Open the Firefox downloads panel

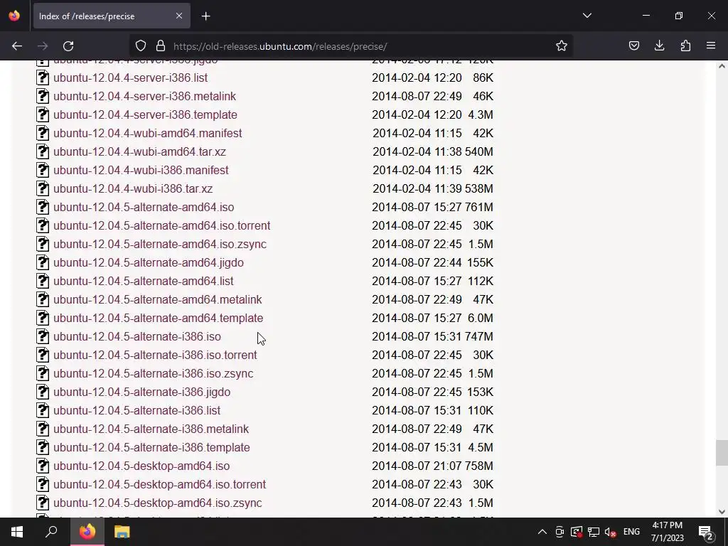tap(659, 46)
